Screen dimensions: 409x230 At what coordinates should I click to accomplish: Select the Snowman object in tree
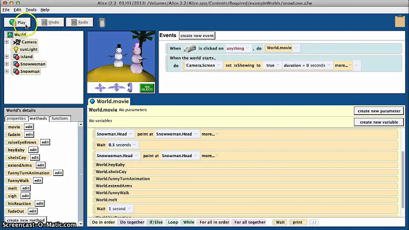(x=27, y=71)
